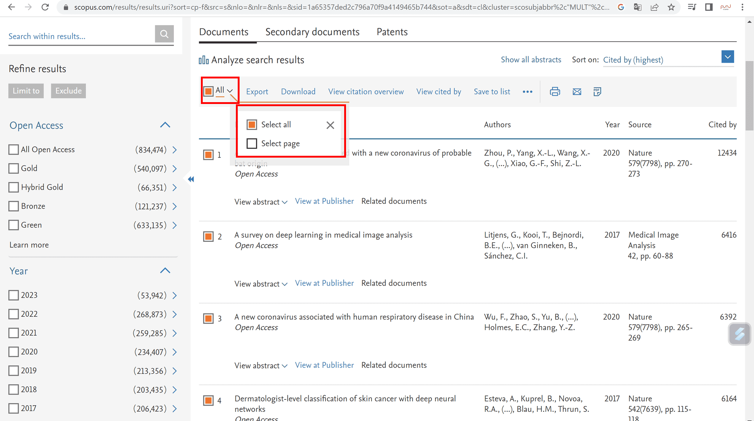Click View cited by
754x421 pixels.
pyautogui.click(x=439, y=92)
